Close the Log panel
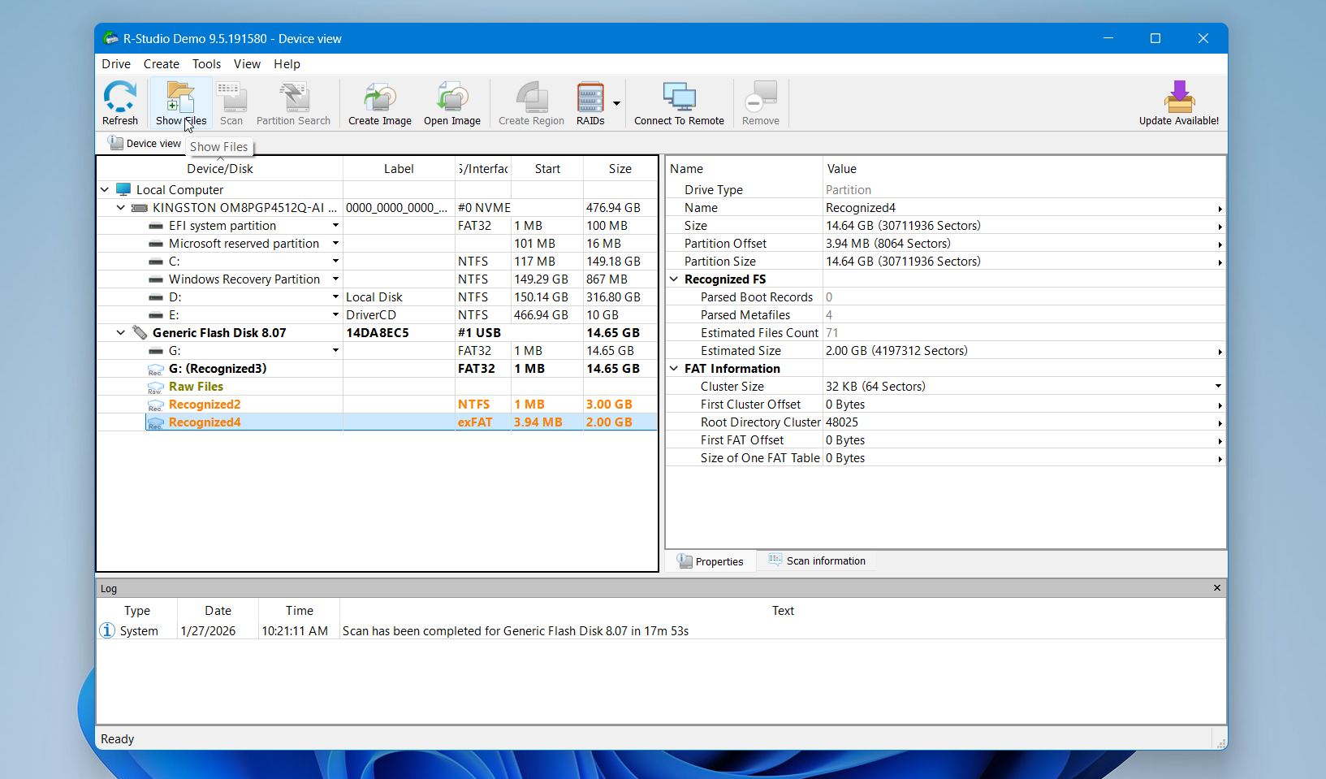Viewport: 1326px width, 779px height. tap(1216, 587)
